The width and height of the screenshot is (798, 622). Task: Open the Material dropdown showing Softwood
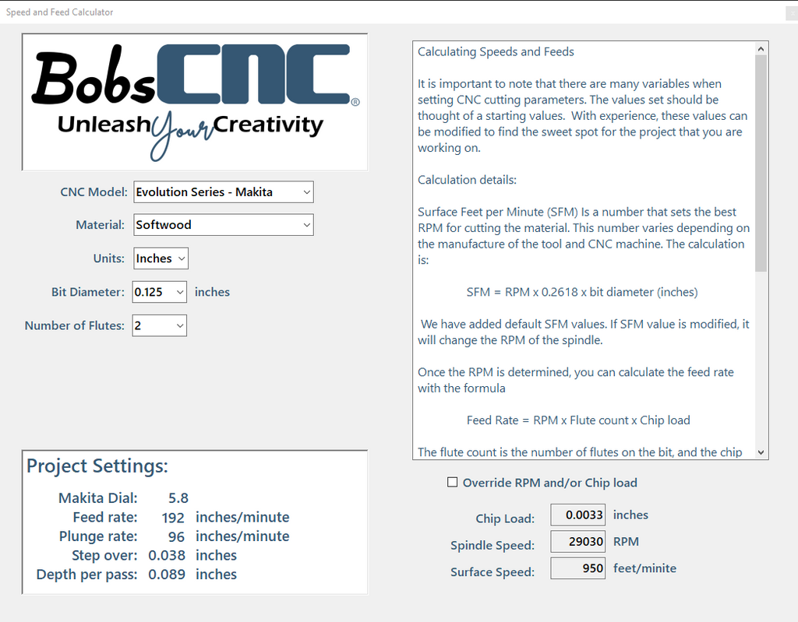pyautogui.click(x=224, y=225)
